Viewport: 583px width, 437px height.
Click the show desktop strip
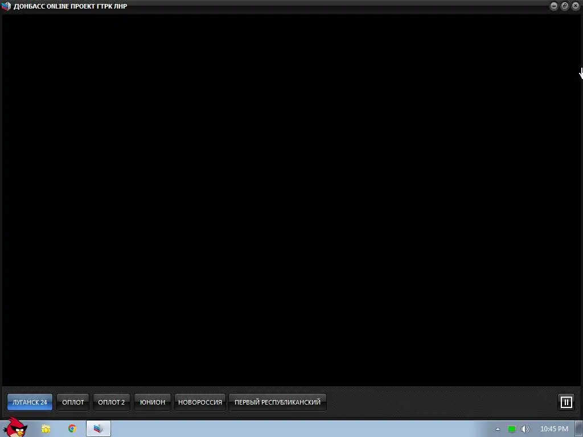coord(579,429)
